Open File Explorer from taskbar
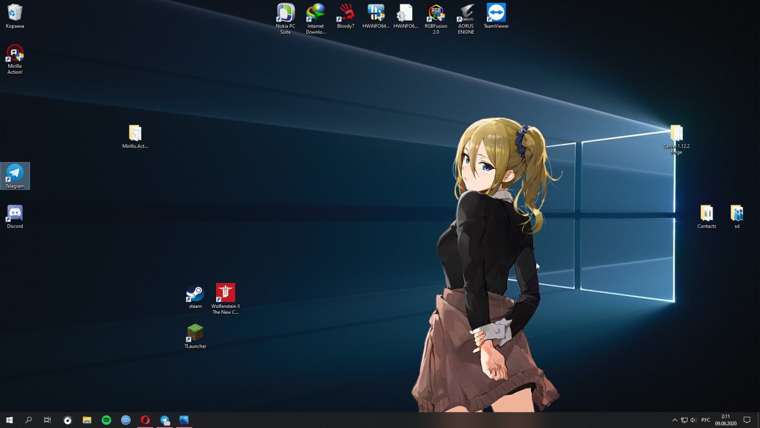This screenshot has width=760, height=428. [87, 420]
